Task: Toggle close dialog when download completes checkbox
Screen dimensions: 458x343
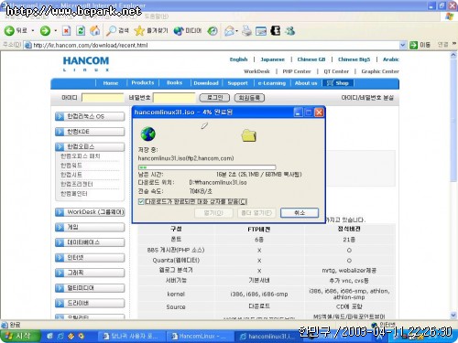Action: point(141,201)
